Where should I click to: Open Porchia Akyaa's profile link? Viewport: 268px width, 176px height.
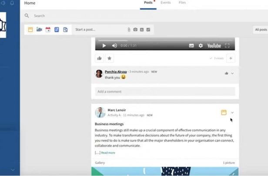click(x=116, y=72)
